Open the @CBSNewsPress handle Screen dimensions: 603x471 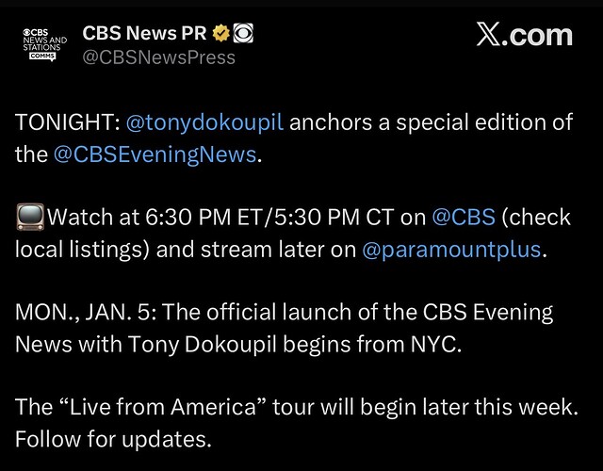[158, 58]
